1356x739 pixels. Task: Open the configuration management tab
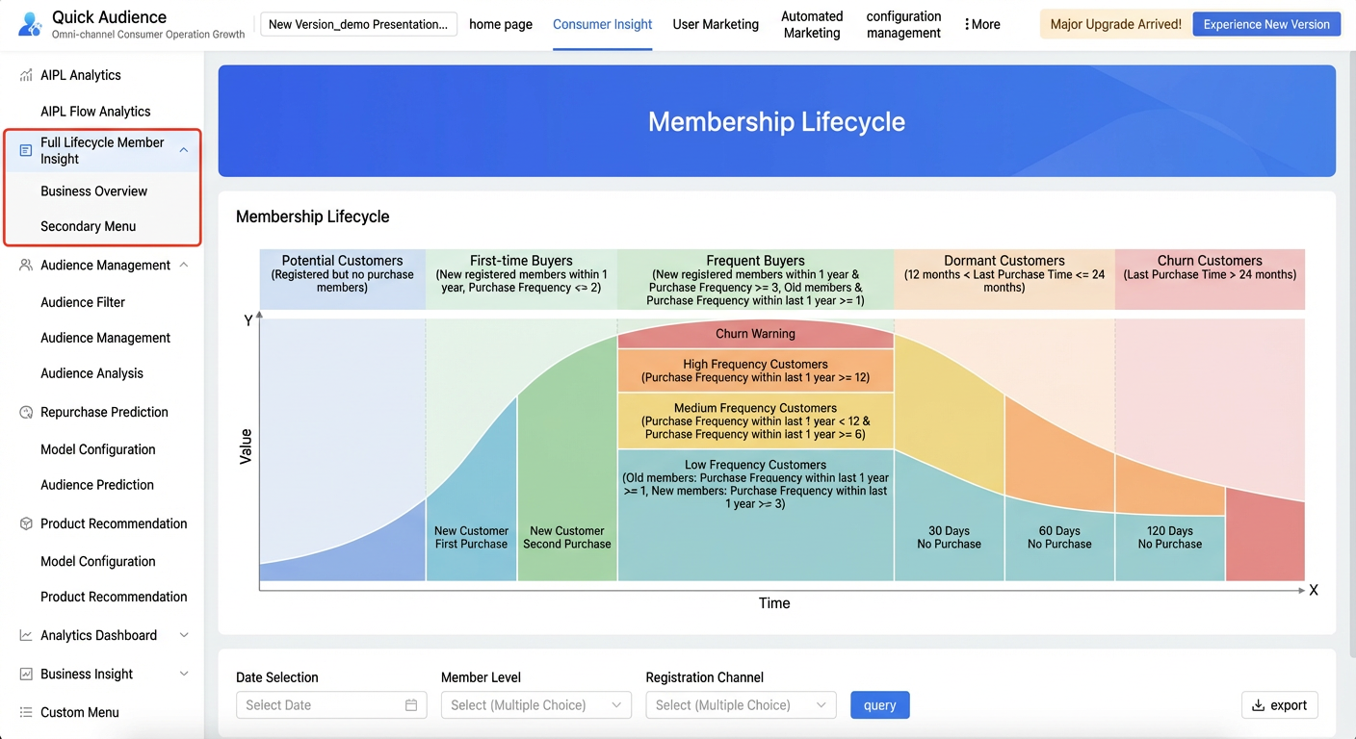click(x=903, y=24)
